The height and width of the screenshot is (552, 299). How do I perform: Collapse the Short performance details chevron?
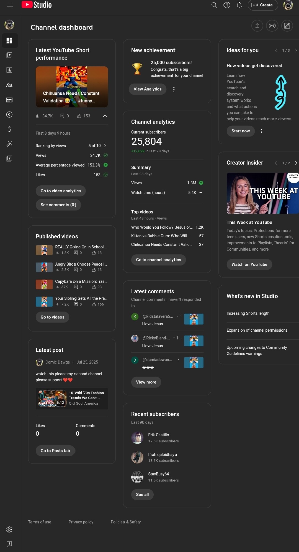(x=105, y=116)
